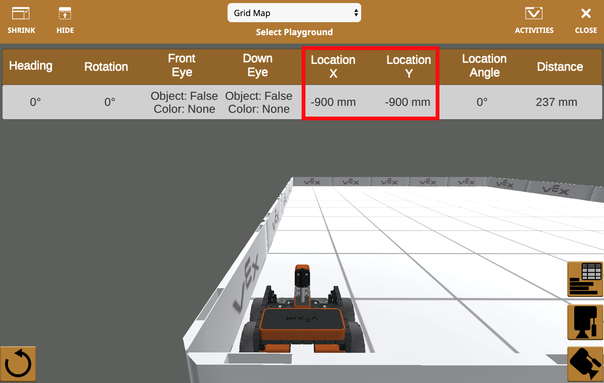Click the Location X value -900 mm
The height and width of the screenshot is (383, 604).
[x=333, y=102]
